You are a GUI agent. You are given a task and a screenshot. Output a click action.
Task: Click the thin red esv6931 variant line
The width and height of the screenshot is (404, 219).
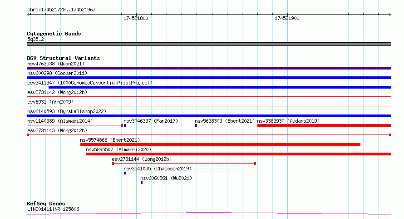pos(209,106)
